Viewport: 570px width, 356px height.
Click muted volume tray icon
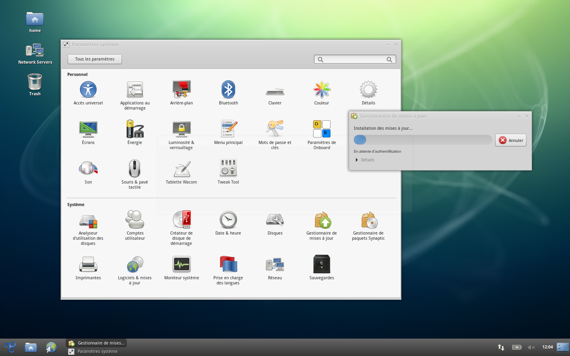[x=531, y=347]
